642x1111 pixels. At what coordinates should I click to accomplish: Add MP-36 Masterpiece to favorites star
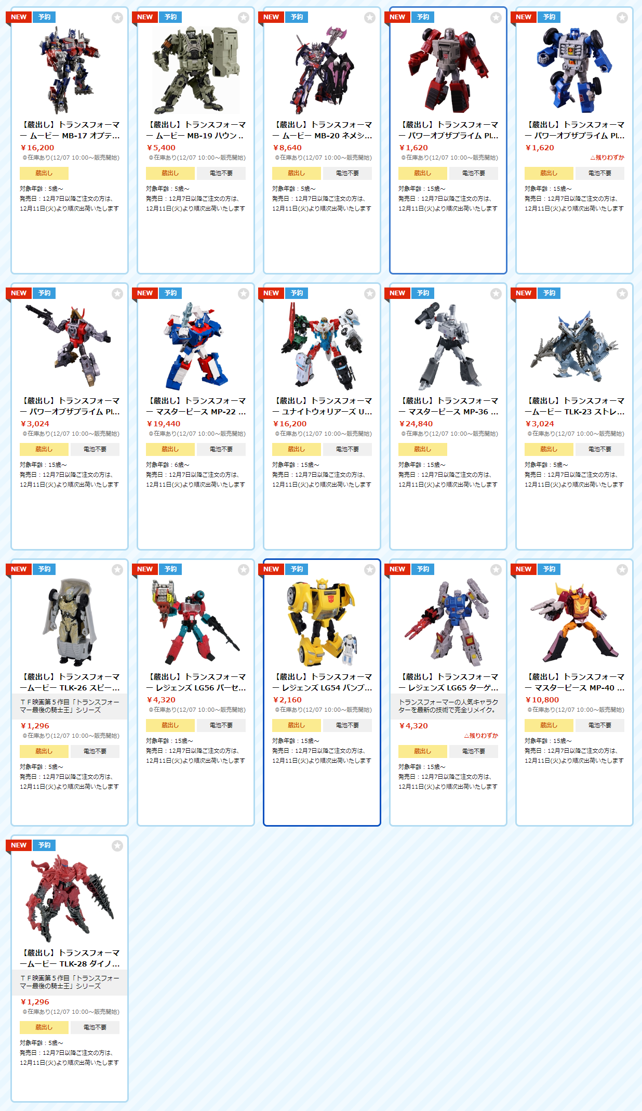(496, 294)
